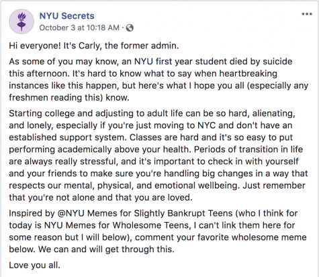Click the closing line "Love you all."
Image resolution: width=319 pixels, height=277 pixels.
click(35, 265)
